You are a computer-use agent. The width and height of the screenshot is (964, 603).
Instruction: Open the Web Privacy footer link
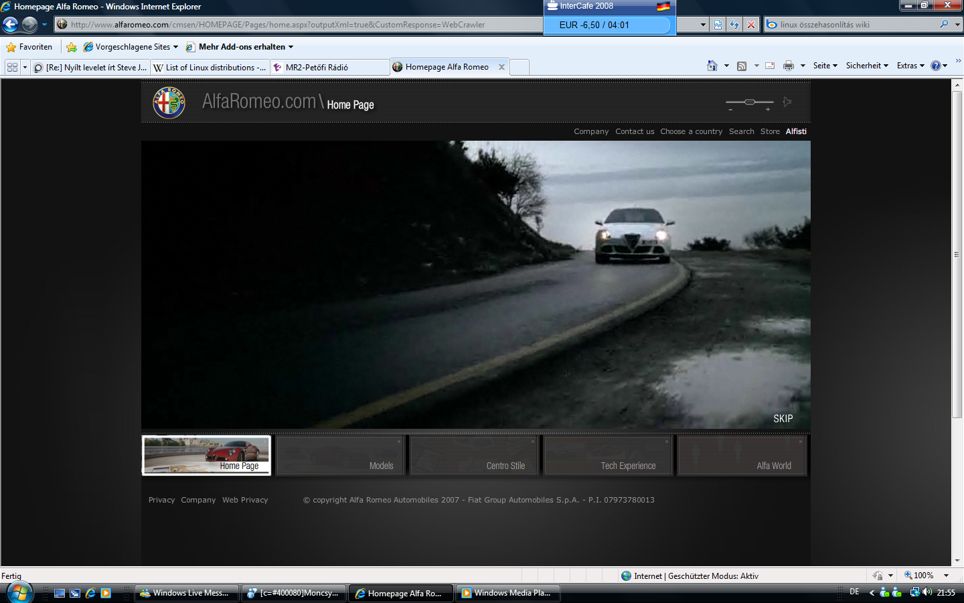245,500
